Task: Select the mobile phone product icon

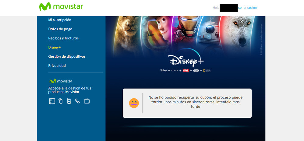Action: pos(69,101)
